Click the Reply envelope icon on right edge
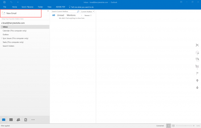This screenshot has width=201, height=128. [x=197, y=52]
